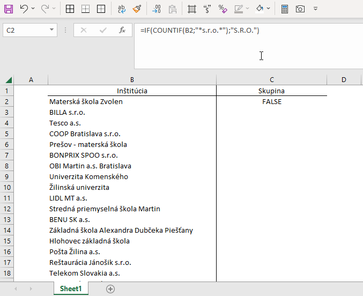Click the Paste Values clipboard icon
363x296 pixels.
[x=173, y=9]
